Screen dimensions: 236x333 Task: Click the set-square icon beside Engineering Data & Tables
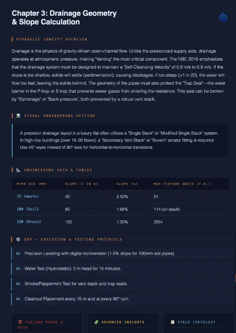point(19,170)
